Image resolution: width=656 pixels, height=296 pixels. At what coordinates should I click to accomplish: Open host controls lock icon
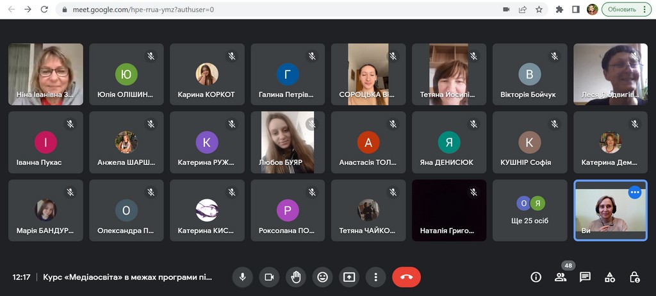click(634, 277)
